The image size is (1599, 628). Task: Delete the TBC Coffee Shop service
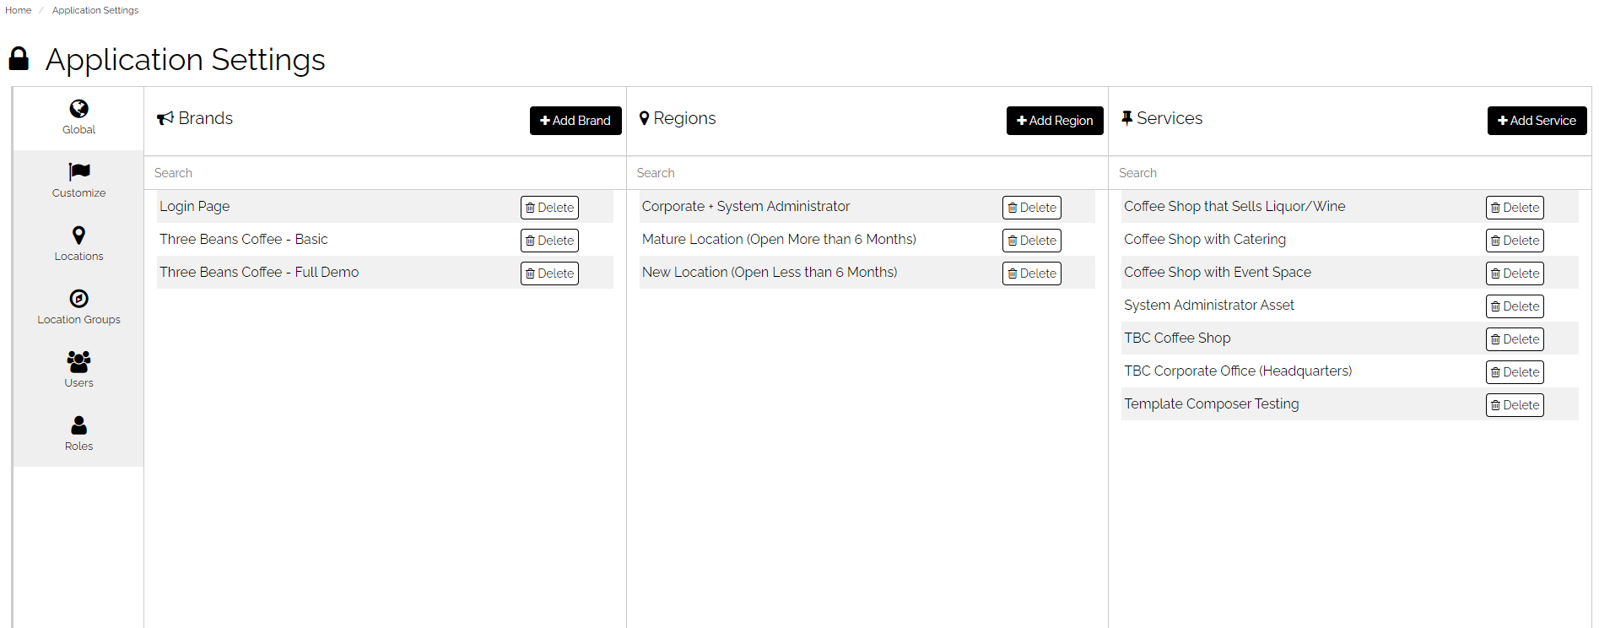tap(1515, 339)
